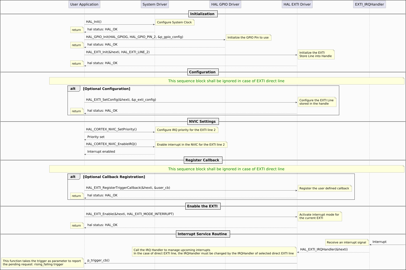
Task: Click the Configure System Clock note
Action: click(175, 22)
